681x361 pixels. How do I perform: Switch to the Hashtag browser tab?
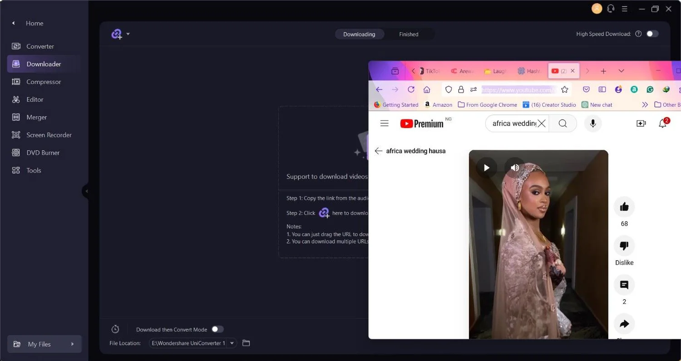click(529, 71)
